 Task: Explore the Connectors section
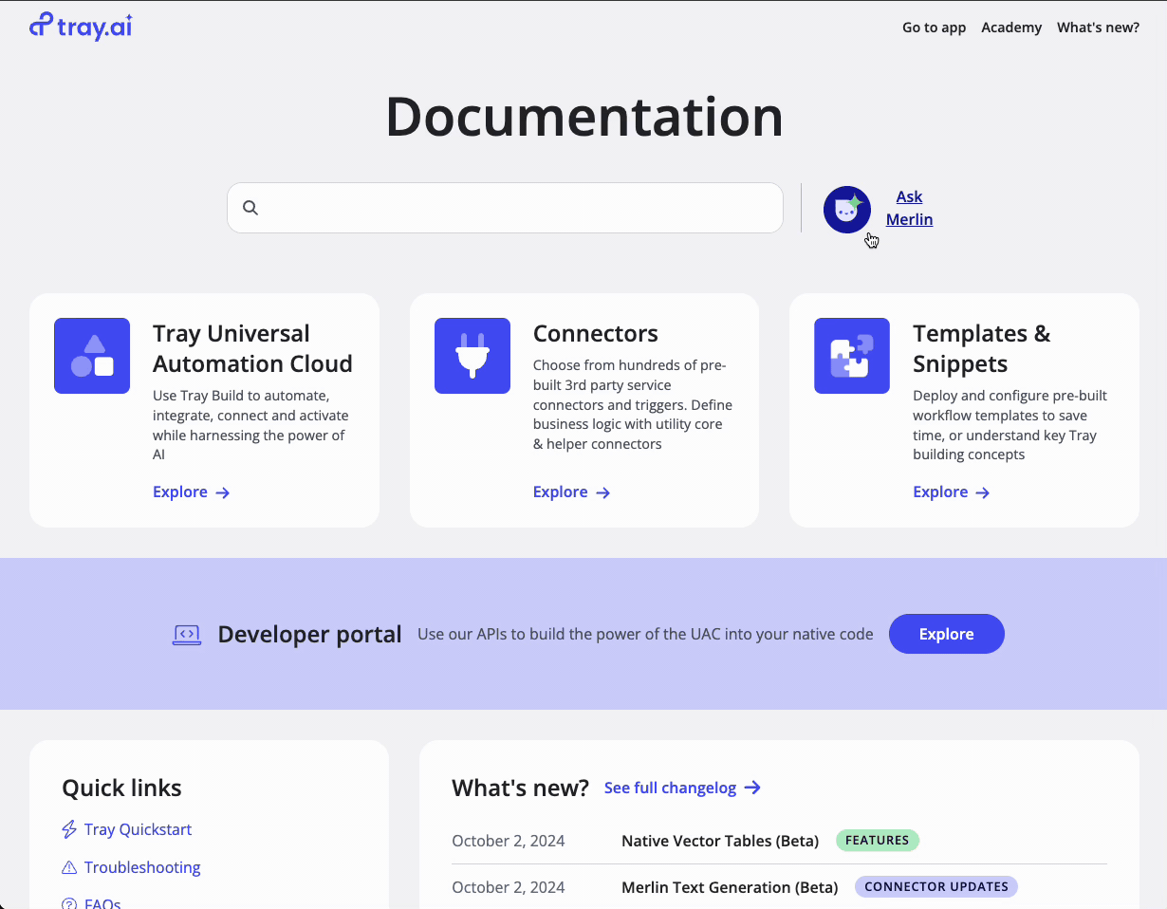coord(571,492)
